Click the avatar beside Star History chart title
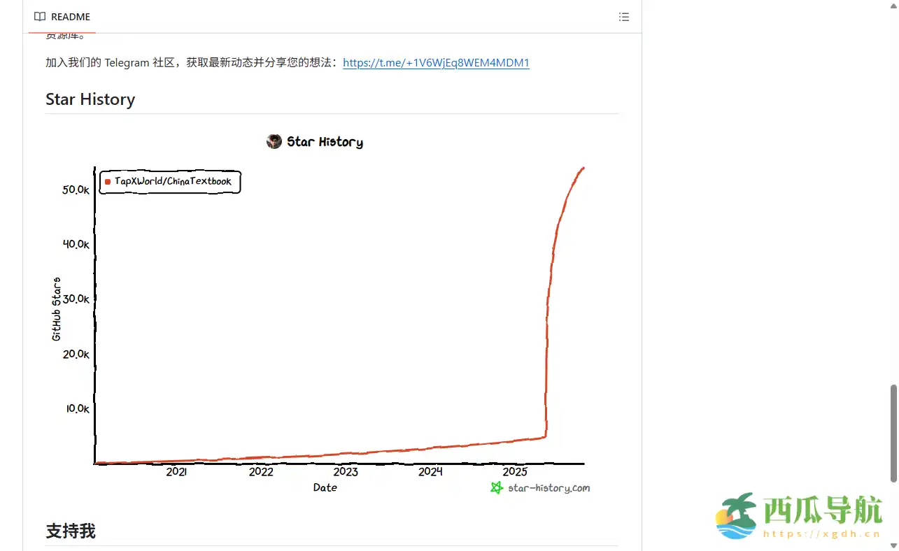The image size is (899, 551). pos(274,142)
